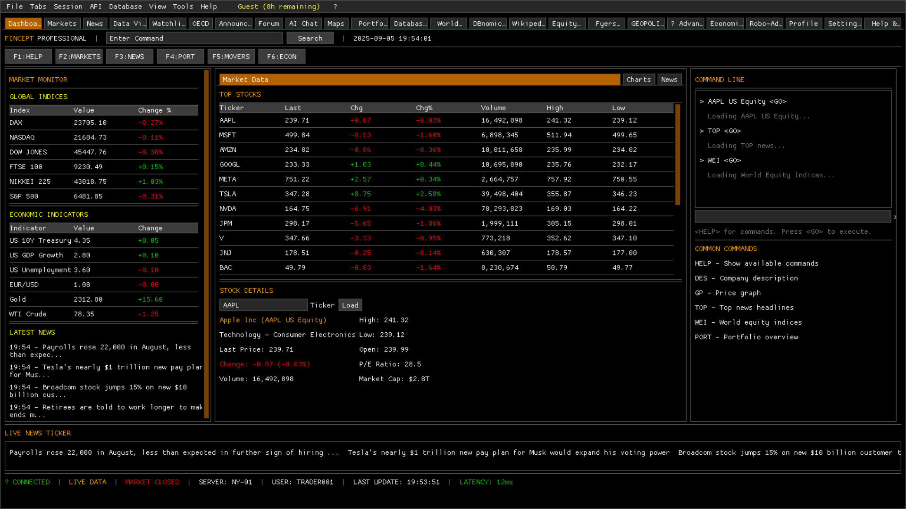The height and width of the screenshot is (509, 906).
Task: Switch to the AI Chat tab
Action: 303,24
